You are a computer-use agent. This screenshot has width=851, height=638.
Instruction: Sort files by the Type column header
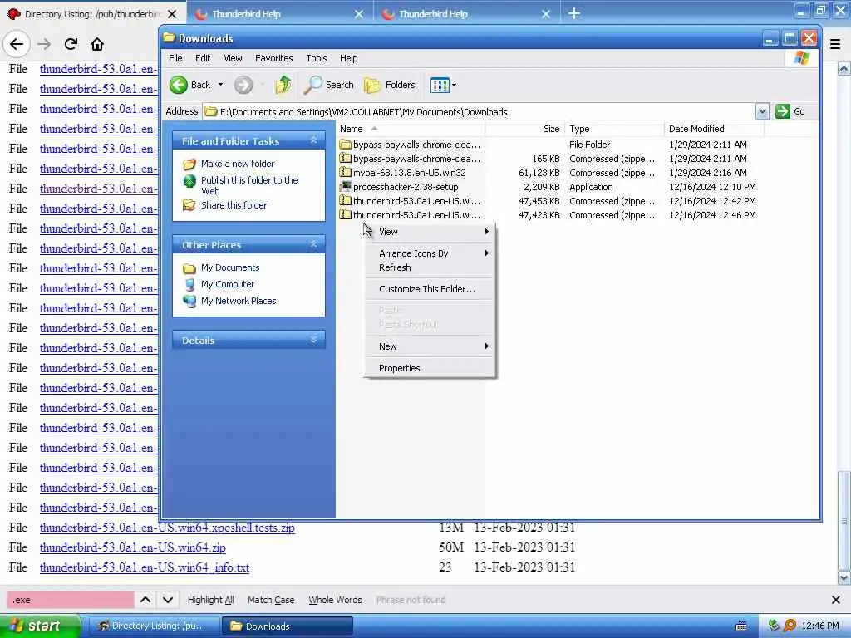pyautogui.click(x=614, y=129)
